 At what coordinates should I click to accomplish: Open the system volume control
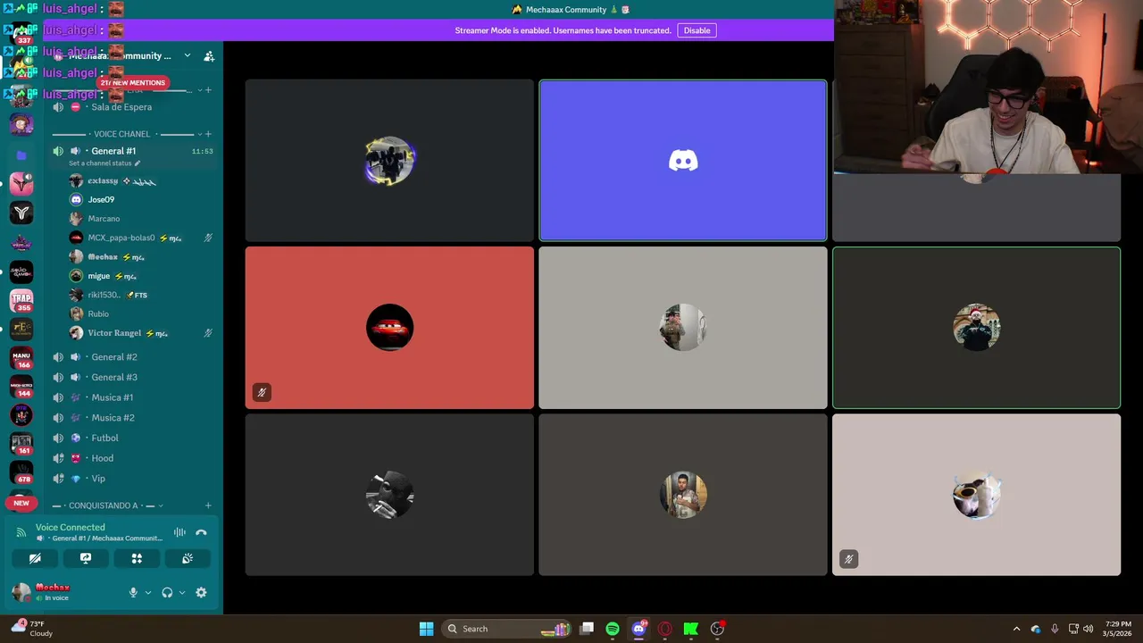(1088, 629)
